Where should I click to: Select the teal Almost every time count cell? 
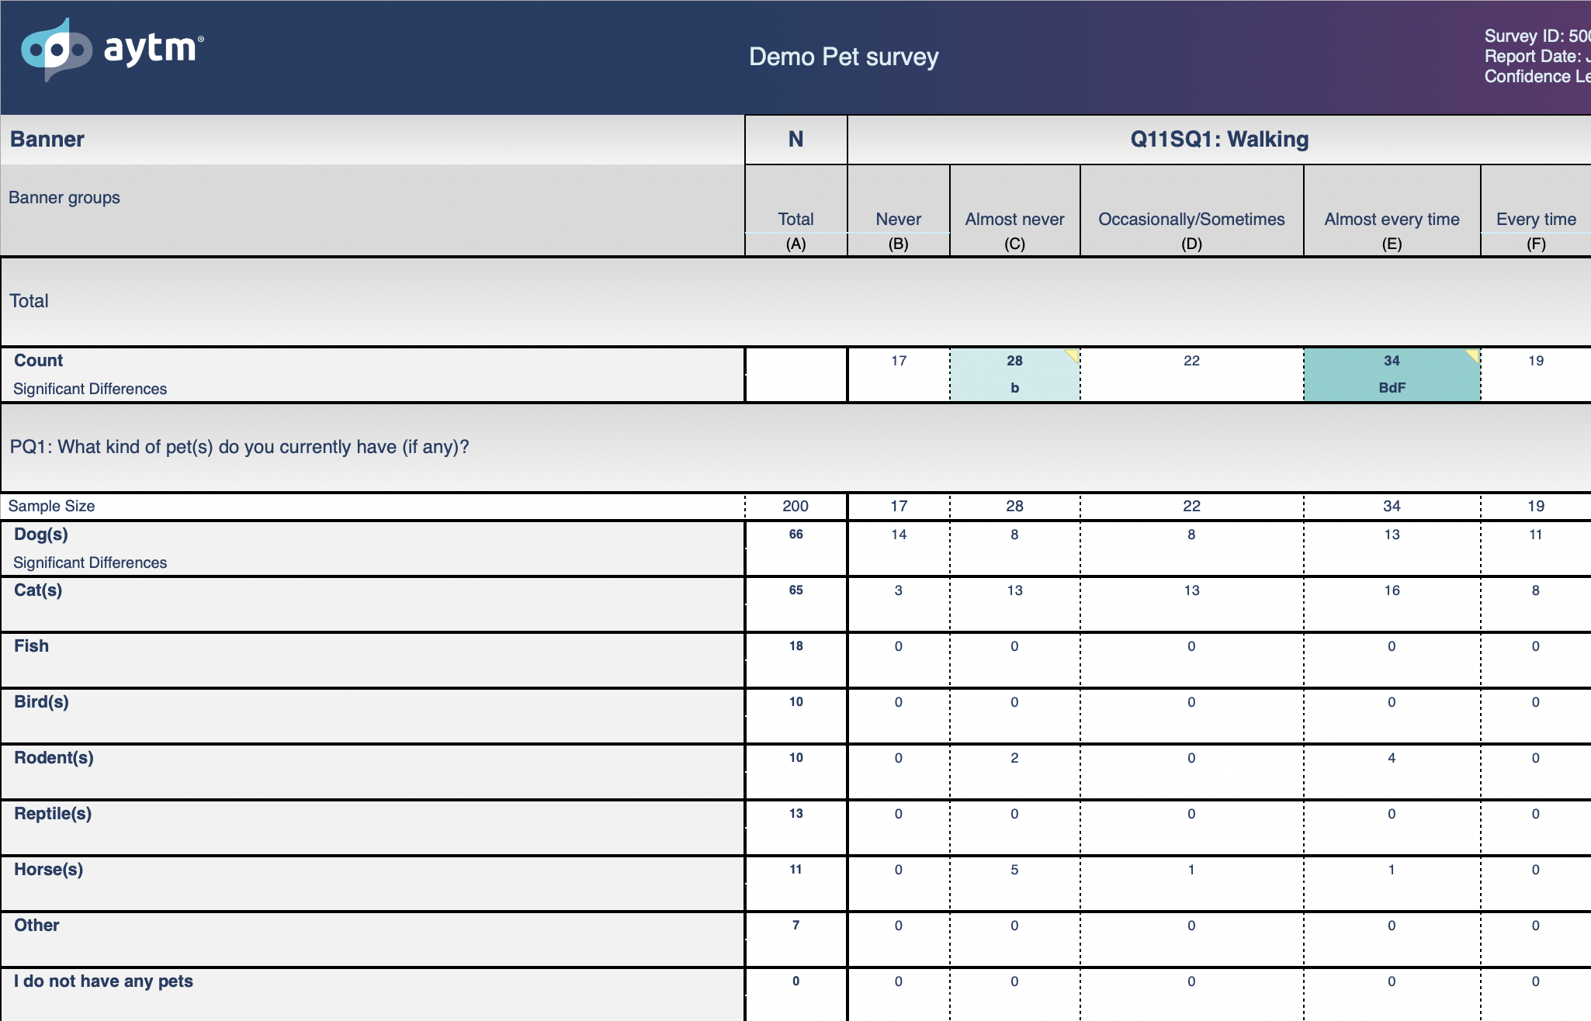(1392, 375)
